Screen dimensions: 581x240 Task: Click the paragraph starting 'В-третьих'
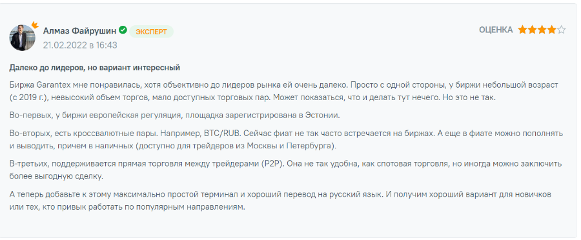coord(286,170)
